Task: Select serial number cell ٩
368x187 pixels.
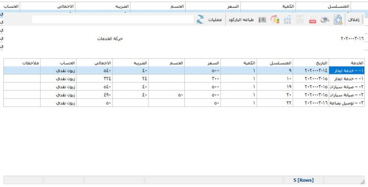Action: point(275,71)
